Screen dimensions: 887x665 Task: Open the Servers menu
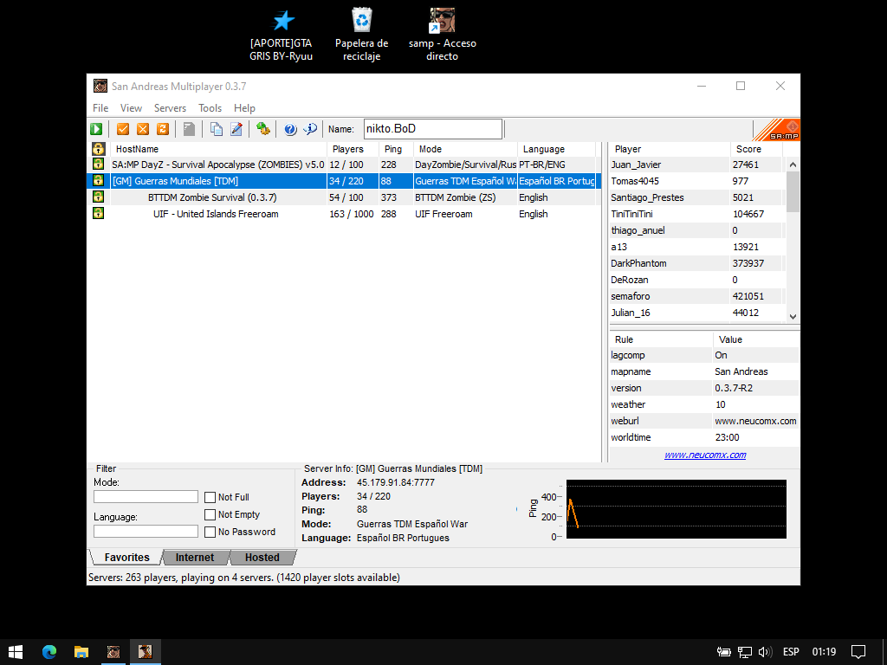tap(170, 108)
